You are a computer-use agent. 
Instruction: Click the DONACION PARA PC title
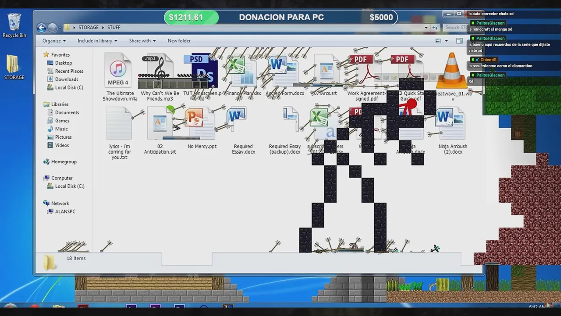[281, 18]
